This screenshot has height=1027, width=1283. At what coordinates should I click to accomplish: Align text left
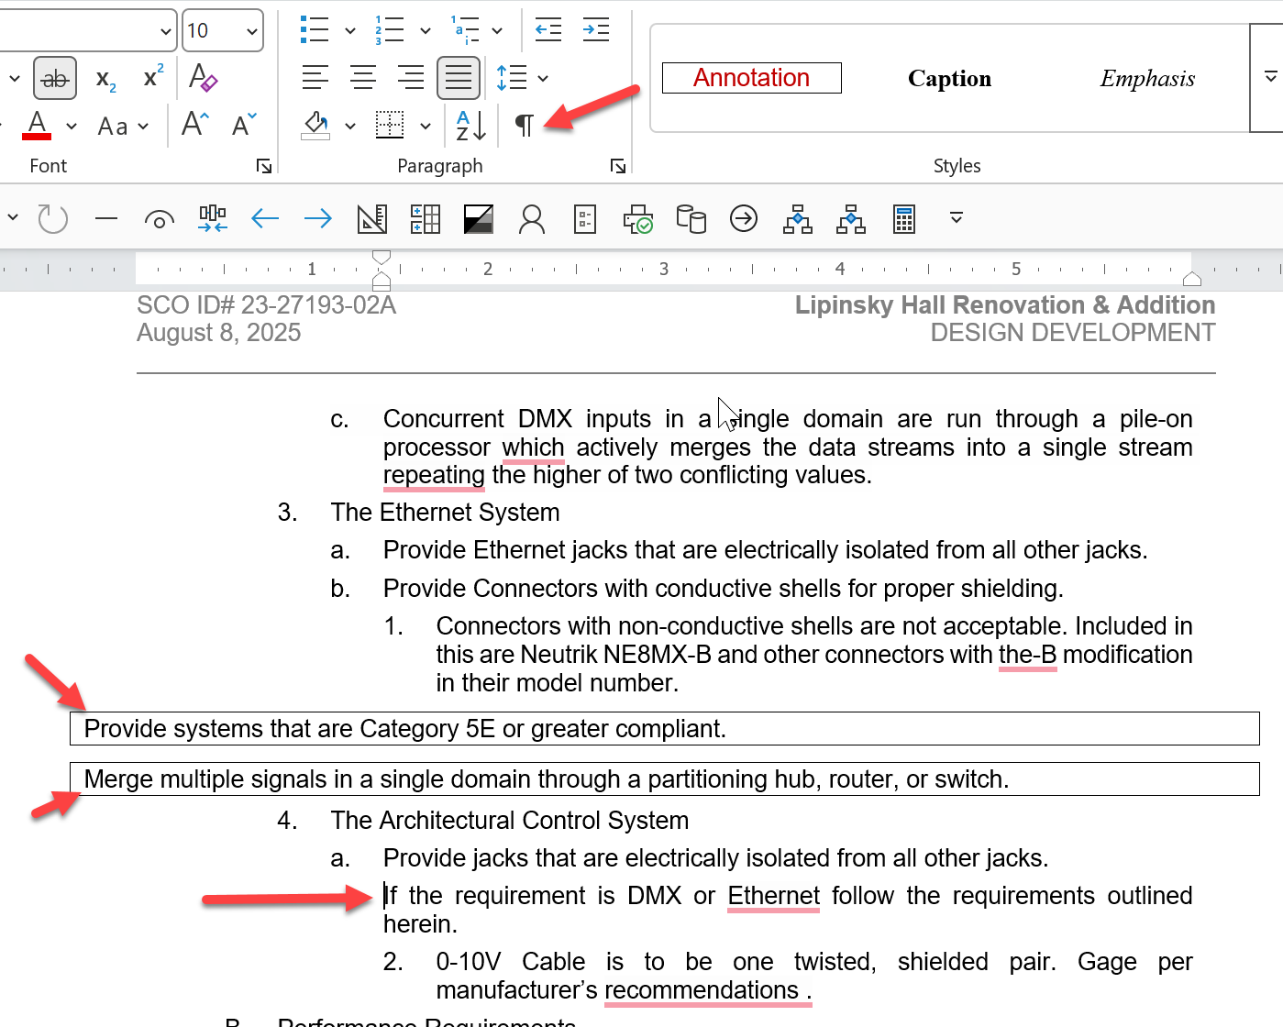pyautogui.click(x=315, y=78)
